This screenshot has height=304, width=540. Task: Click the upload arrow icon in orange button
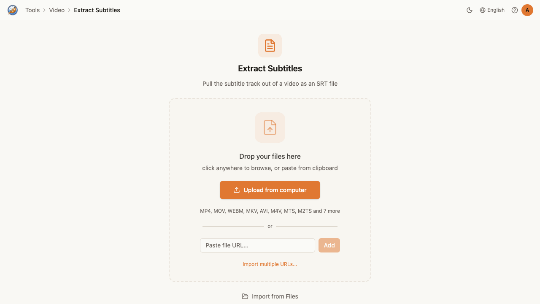pos(237,190)
